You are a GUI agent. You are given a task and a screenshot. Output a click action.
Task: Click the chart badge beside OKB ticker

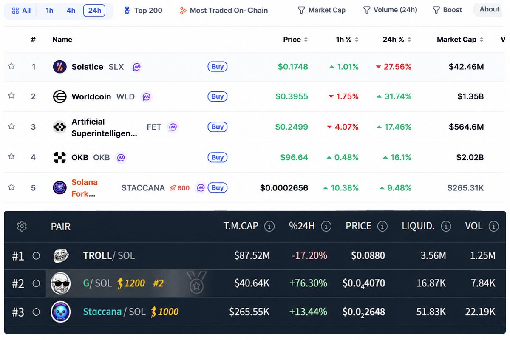[x=121, y=157]
